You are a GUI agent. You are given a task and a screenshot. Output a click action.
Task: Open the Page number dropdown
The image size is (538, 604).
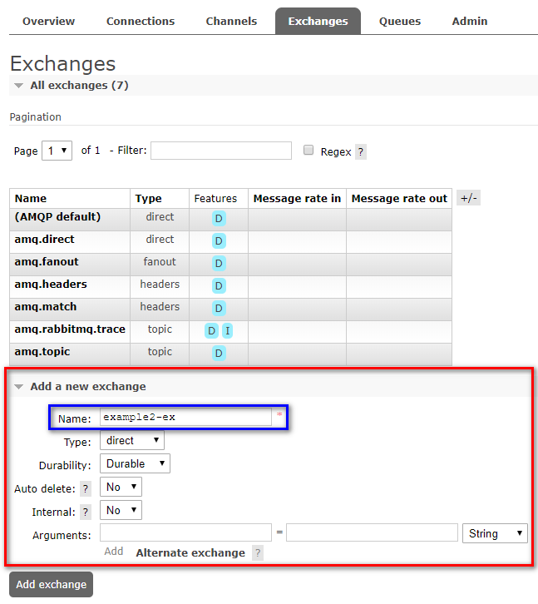pos(57,151)
